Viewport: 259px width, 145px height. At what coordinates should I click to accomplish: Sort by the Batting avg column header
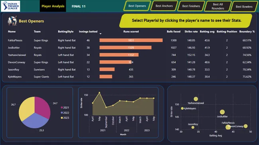point(207,31)
